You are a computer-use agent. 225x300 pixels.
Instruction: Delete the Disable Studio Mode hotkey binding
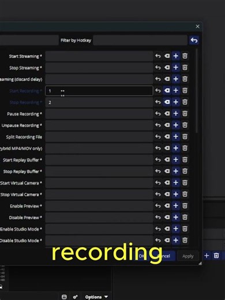coord(185,240)
